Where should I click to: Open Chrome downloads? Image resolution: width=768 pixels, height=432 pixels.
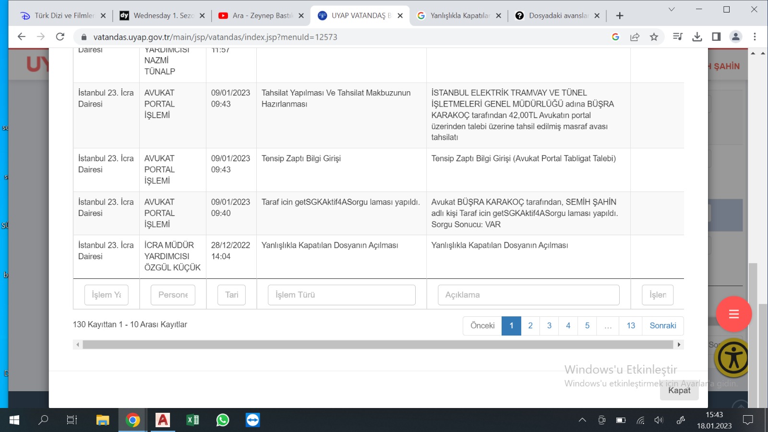click(x=697, y=37)
